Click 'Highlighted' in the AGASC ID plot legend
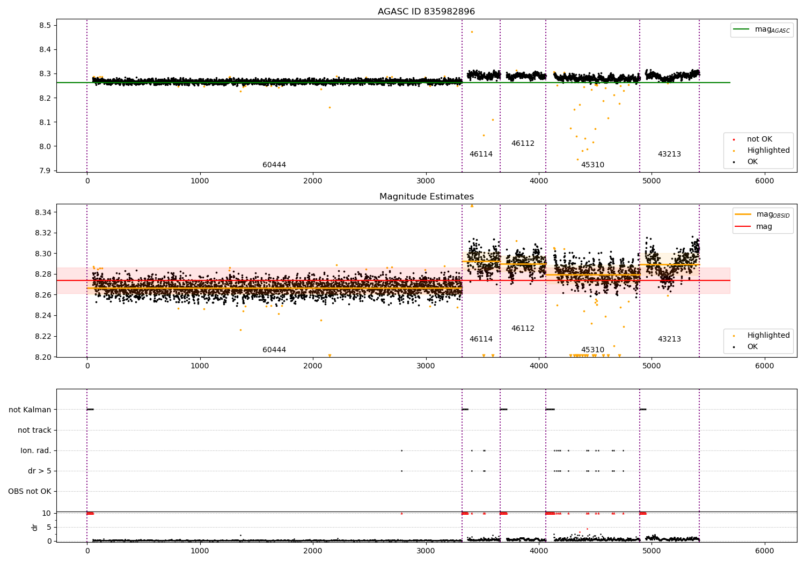805x563 pixels. coord(768,151)
